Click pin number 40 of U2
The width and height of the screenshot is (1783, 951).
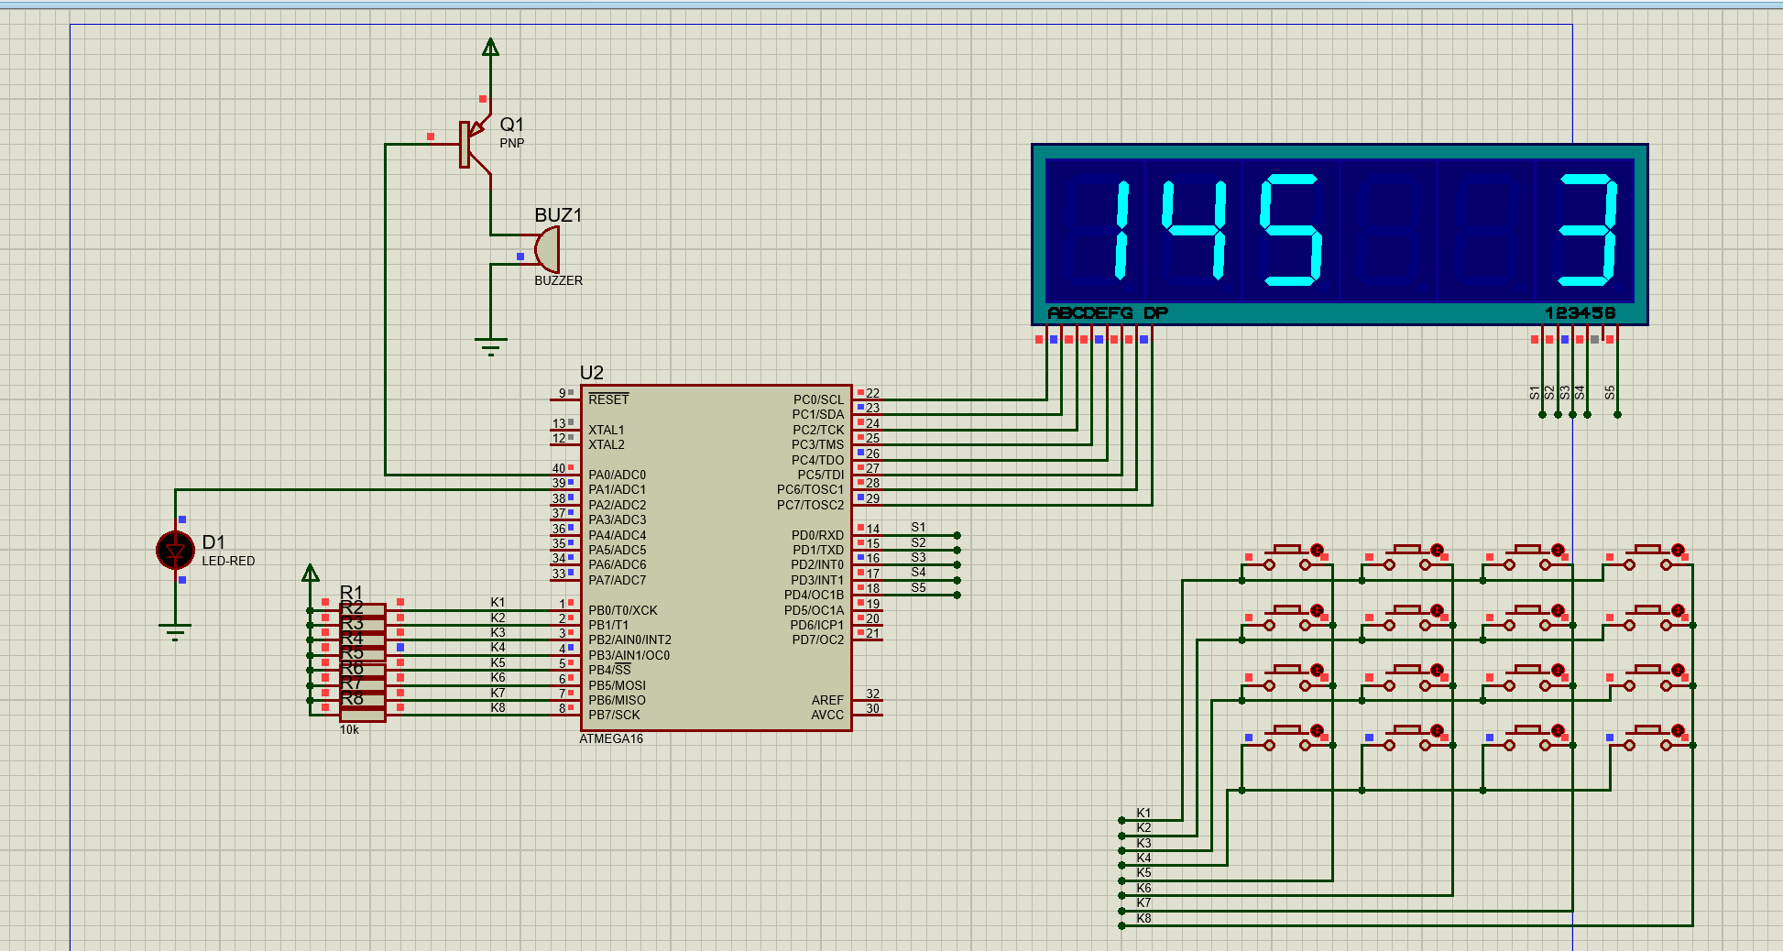[x=559, y=468]
